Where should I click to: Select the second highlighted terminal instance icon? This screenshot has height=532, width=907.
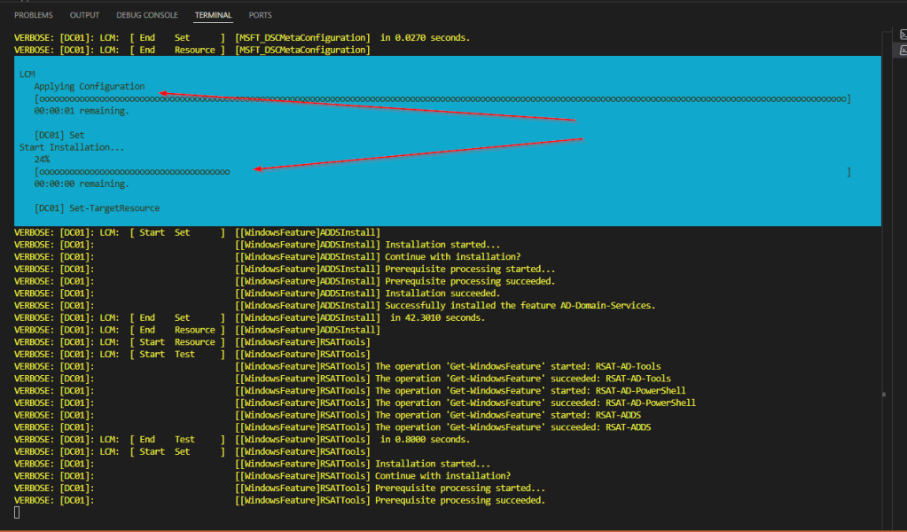pos(903,51)
